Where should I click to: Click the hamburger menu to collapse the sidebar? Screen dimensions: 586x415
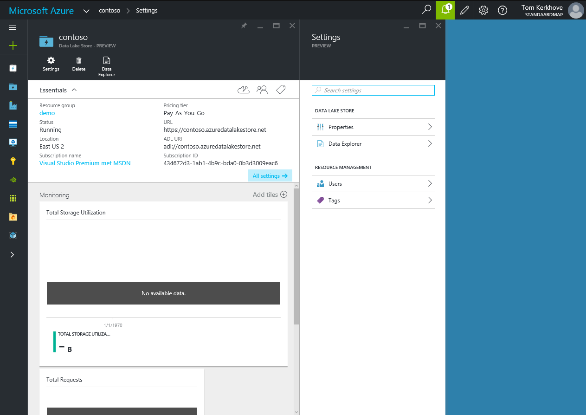(13, 27)
